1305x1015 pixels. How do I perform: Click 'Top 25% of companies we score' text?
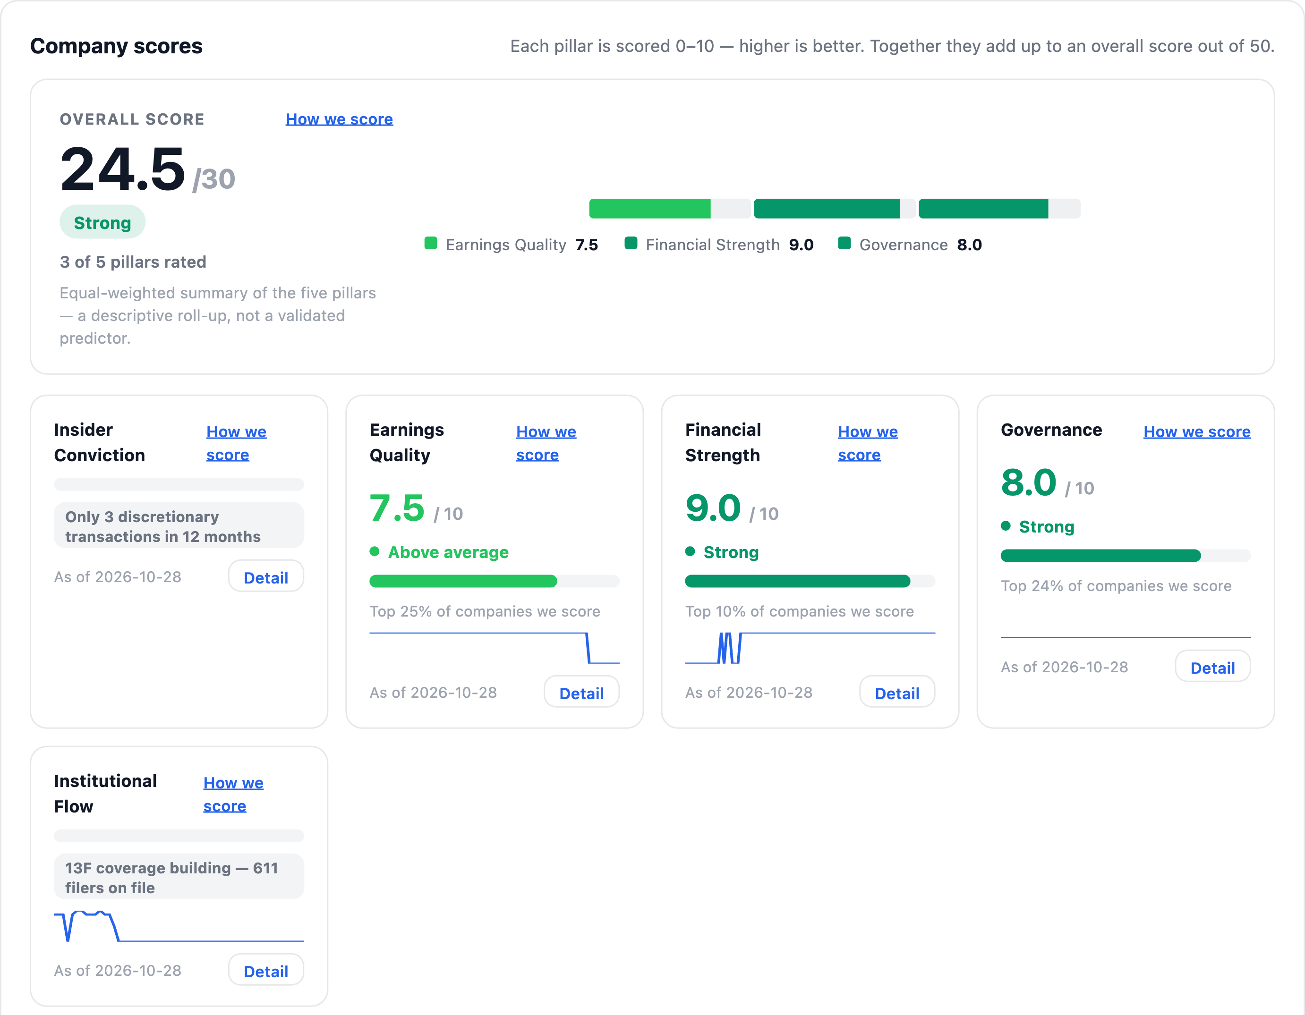click(x=485, y=611)
